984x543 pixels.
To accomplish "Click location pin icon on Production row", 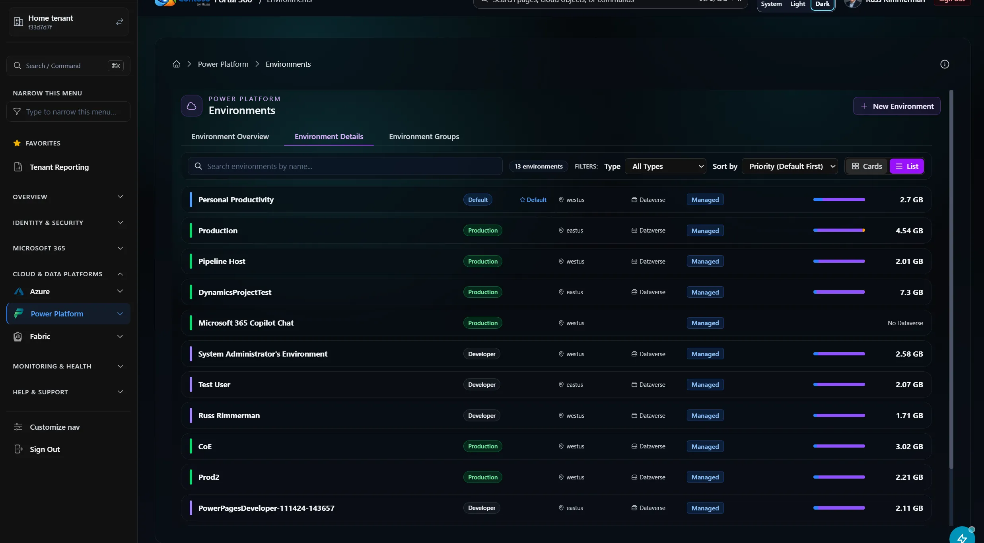I will click(x=561, y=231).
